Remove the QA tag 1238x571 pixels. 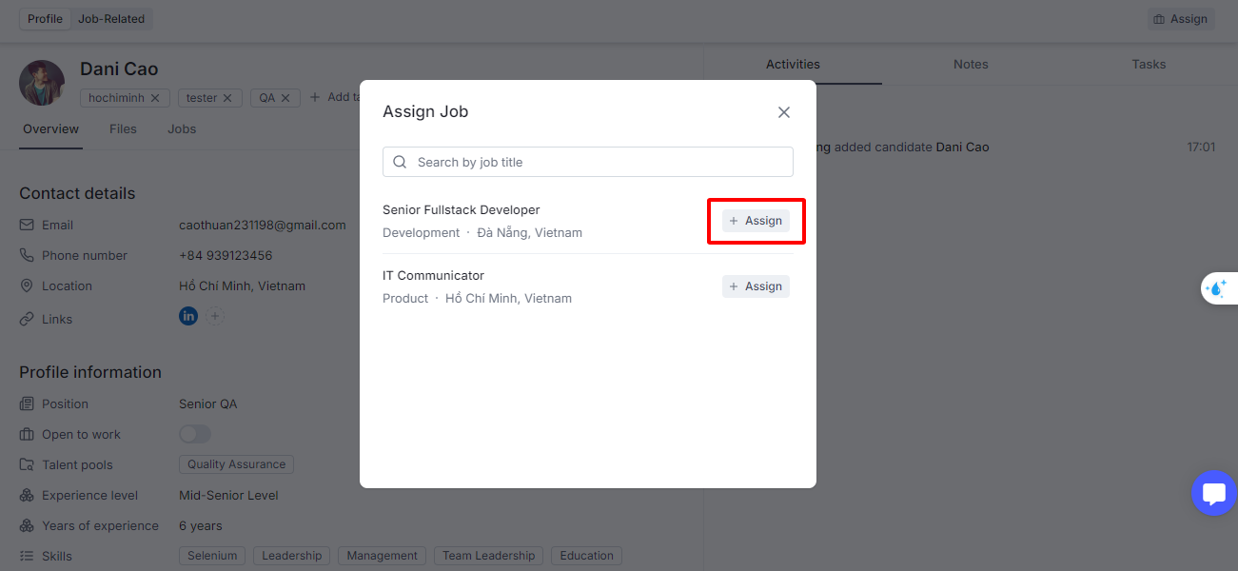tap(285, 98)
